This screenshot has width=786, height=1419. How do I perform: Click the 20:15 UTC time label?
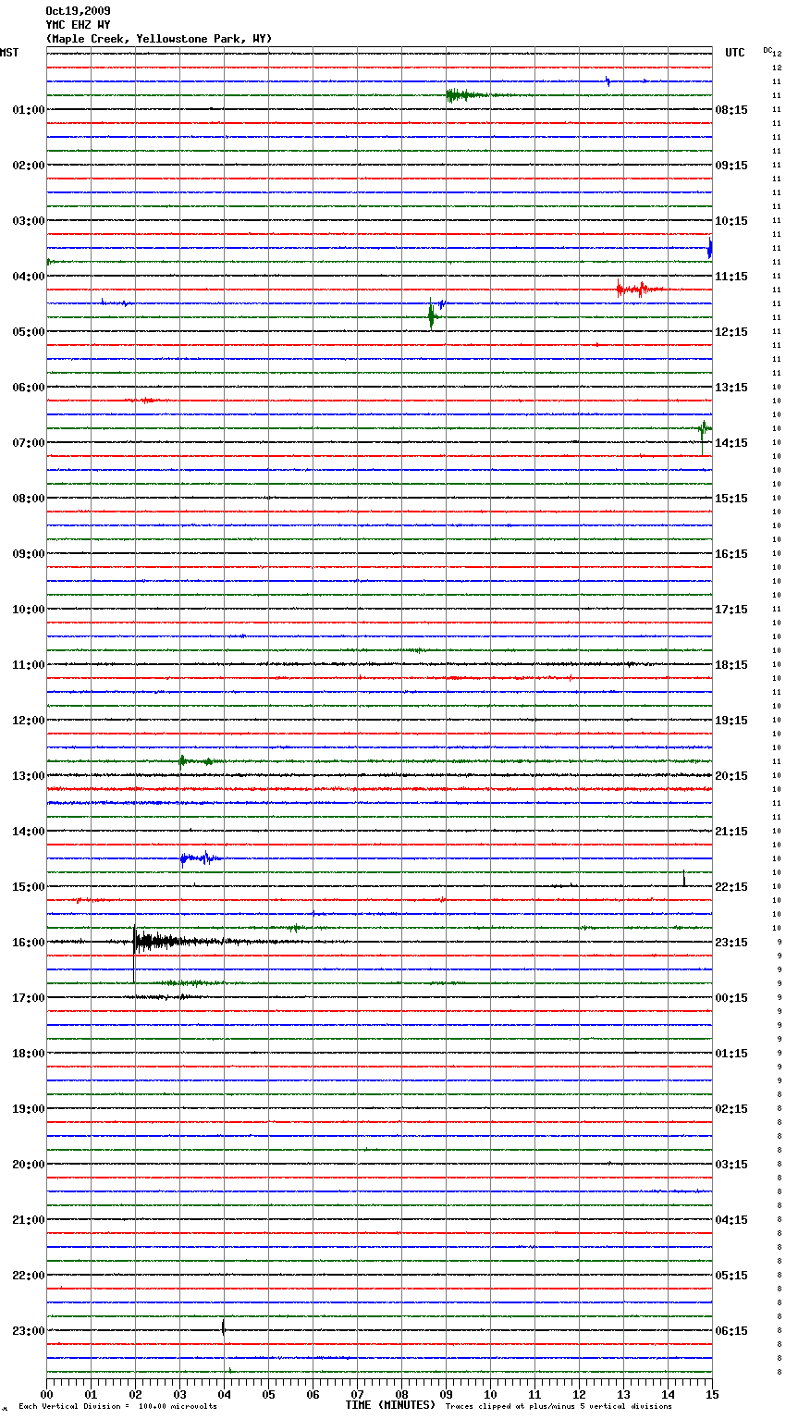coord(731,776)
